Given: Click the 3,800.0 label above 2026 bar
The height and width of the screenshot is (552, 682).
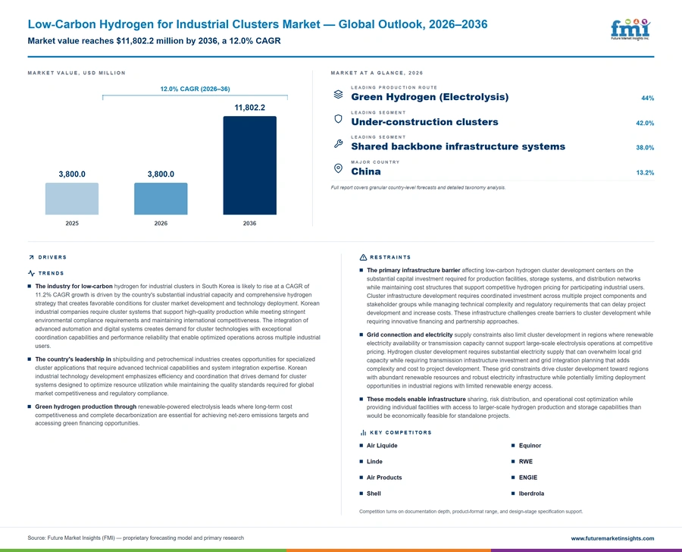Looking at the screenshot, I should point(161,174).
